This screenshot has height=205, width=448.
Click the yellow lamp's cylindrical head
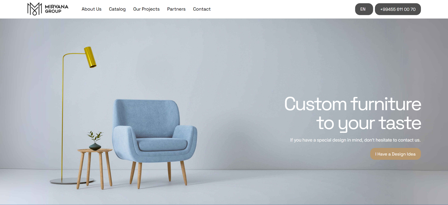(90, 57)
